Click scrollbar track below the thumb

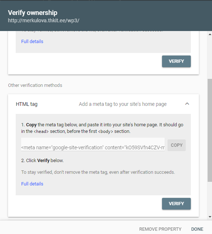209,198
